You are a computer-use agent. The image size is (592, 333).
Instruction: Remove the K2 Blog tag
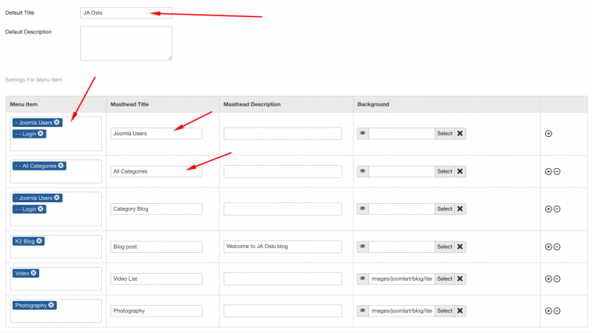click(x=40, y=241)
